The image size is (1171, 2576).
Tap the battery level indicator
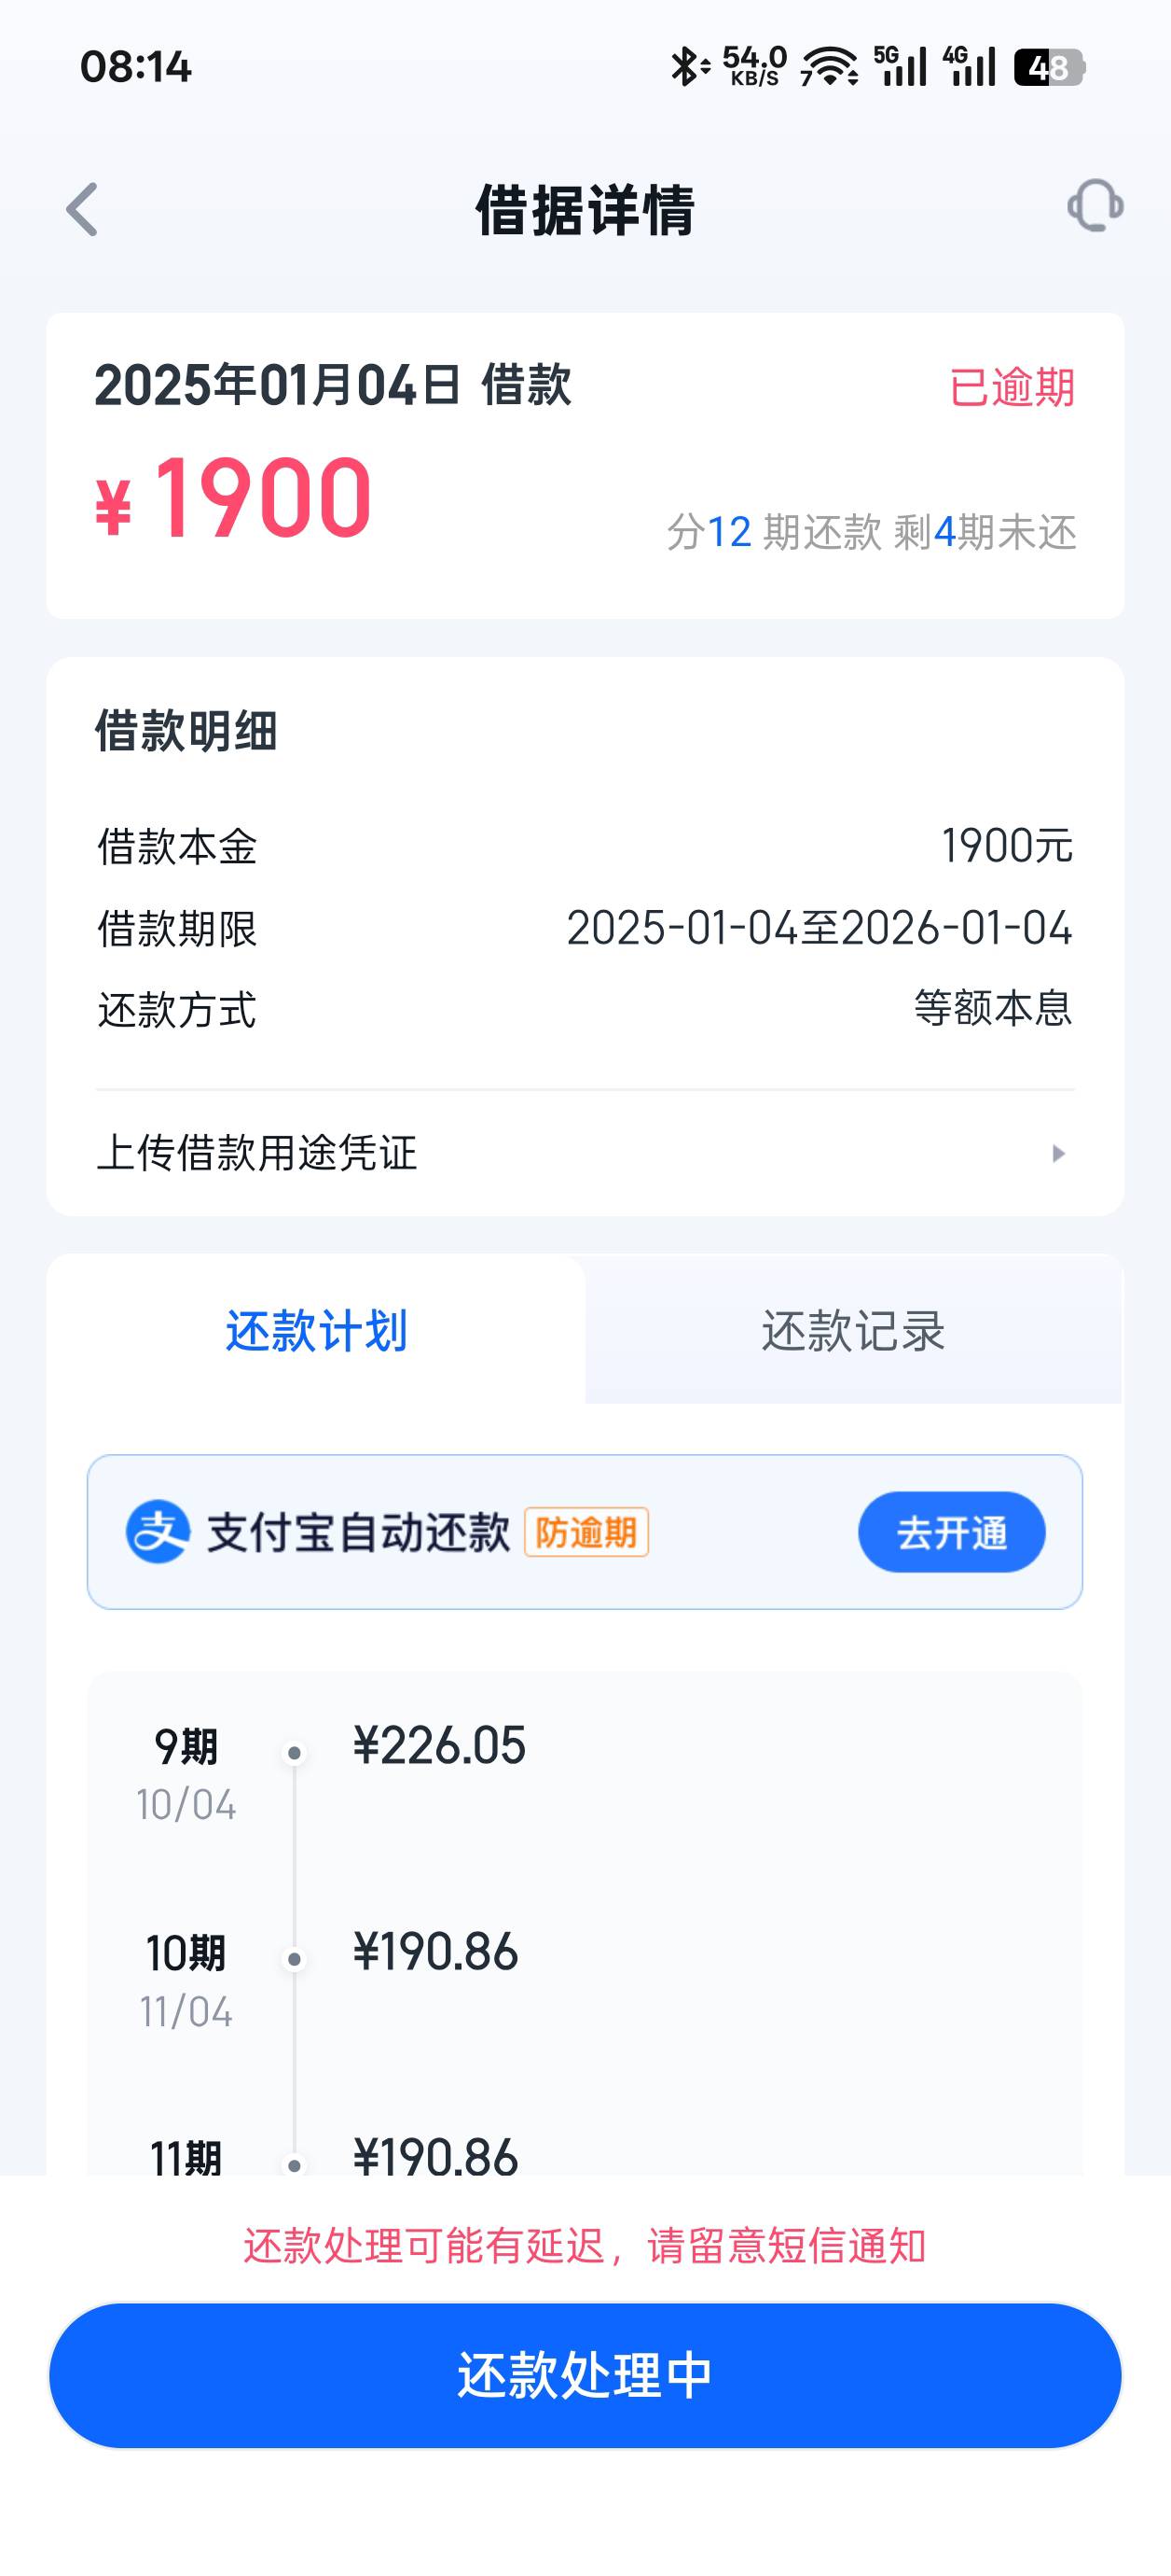click(1048, 67)
